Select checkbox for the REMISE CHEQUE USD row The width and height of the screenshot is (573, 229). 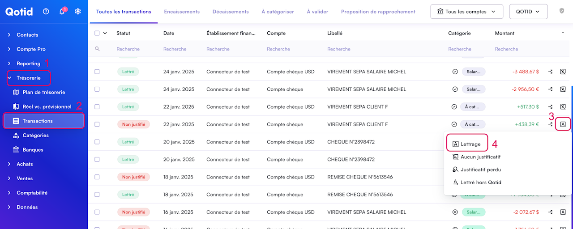[97, 177]
